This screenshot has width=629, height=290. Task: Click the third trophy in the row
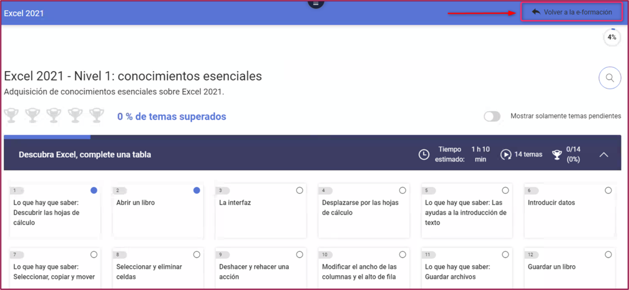pyautogui.click(x=54, y=115)
